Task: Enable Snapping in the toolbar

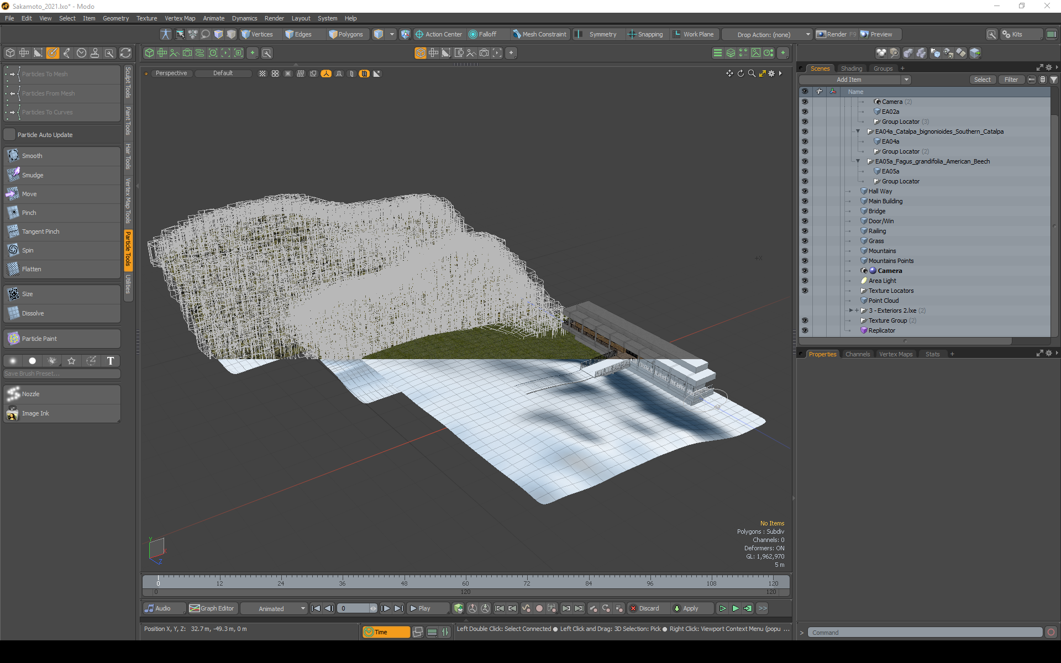Action: pos(645,34)
